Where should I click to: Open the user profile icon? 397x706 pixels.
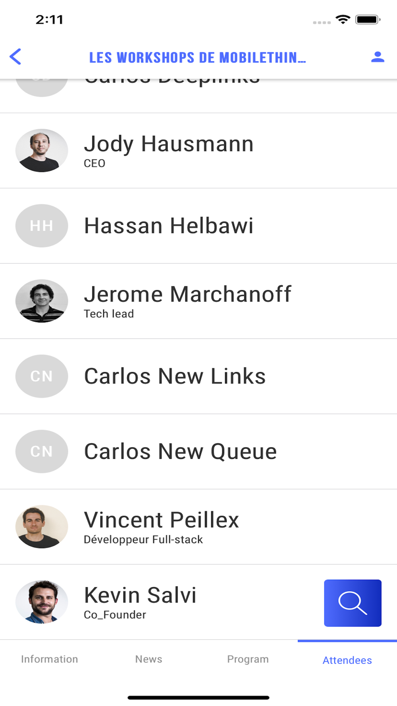click(x=378, y=57)
